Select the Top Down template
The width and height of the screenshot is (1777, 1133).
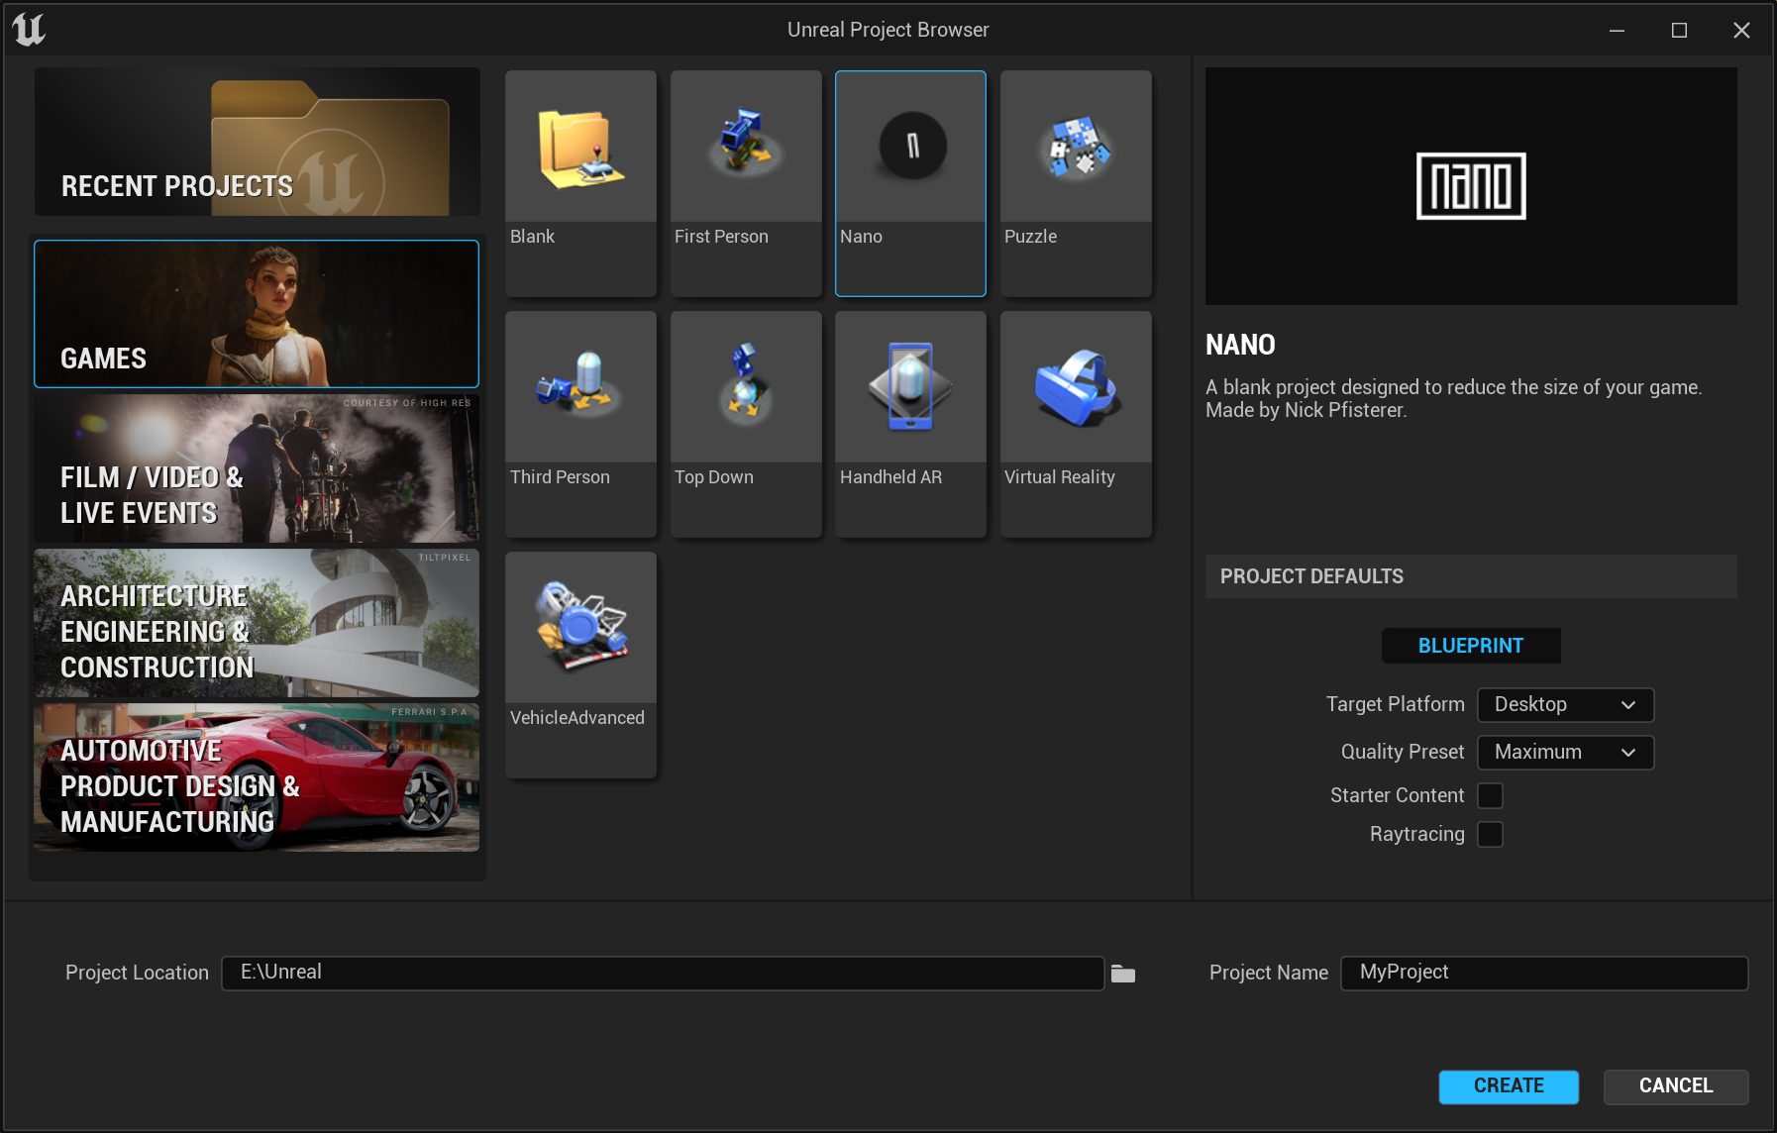[x=746, y=424]
